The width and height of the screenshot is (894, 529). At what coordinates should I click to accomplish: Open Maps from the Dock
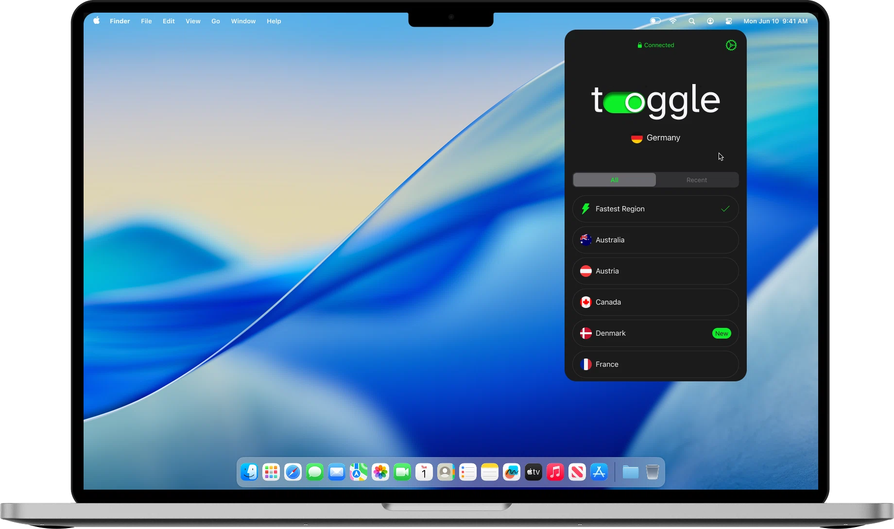click(x=359, y=472)
